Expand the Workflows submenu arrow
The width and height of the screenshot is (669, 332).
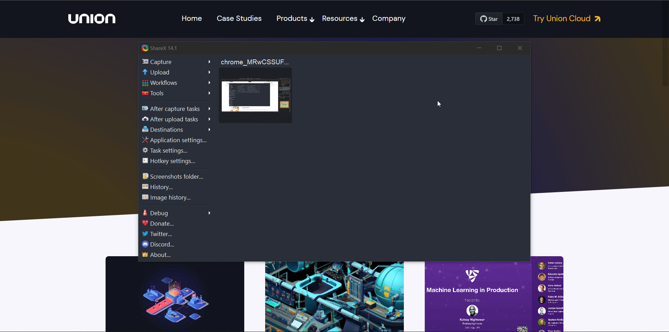click(209, 82)
